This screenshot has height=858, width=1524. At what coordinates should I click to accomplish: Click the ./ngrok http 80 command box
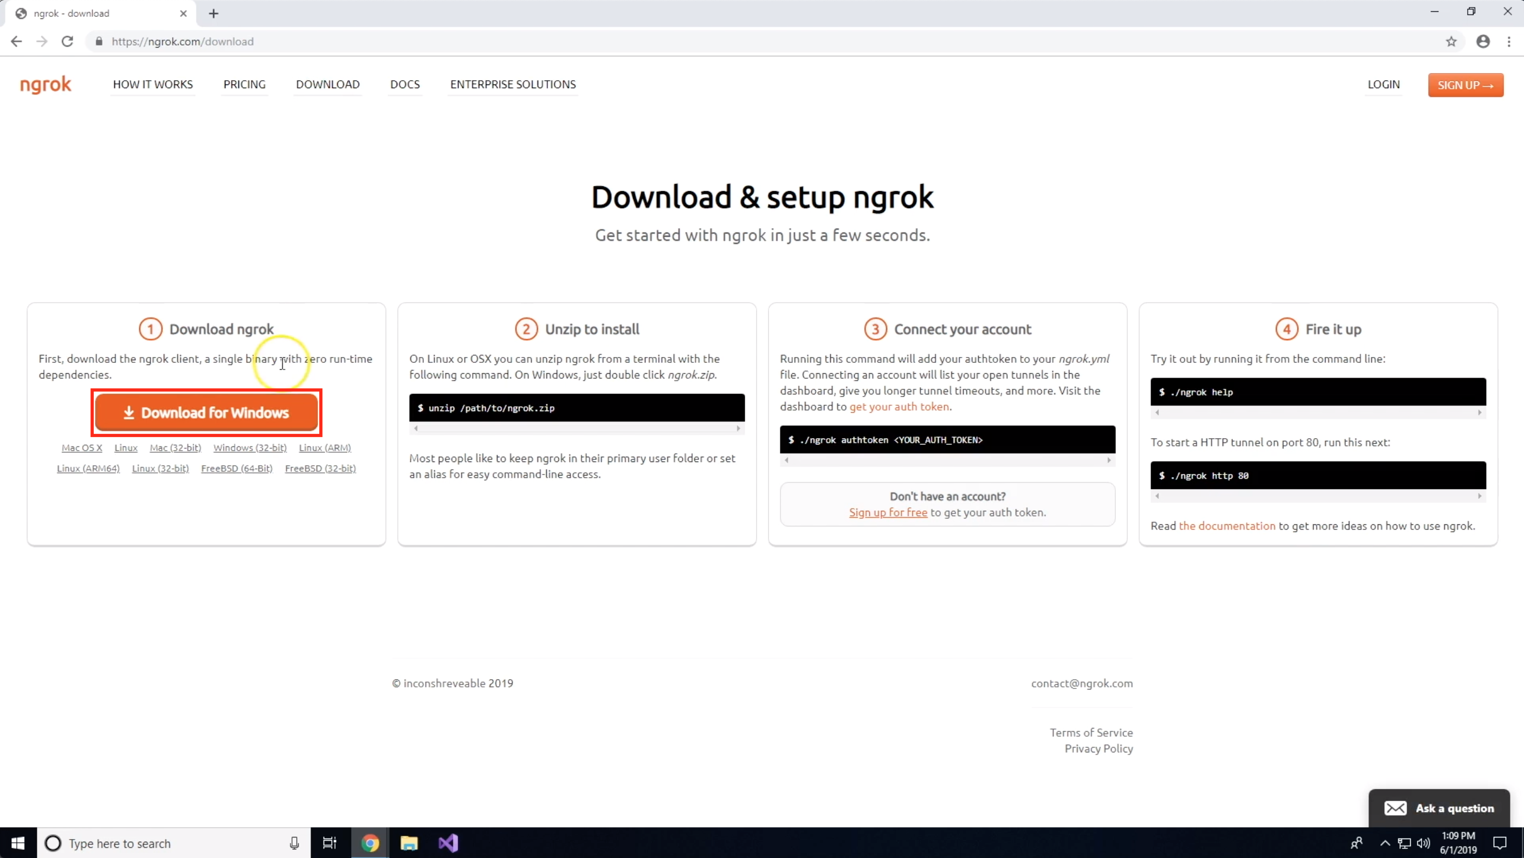[1318, 476]
